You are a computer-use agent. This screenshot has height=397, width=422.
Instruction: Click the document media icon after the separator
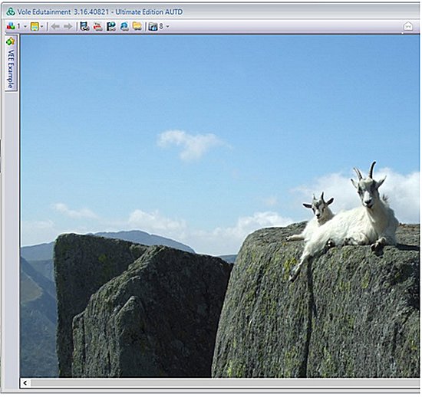[x=84, y=26]
